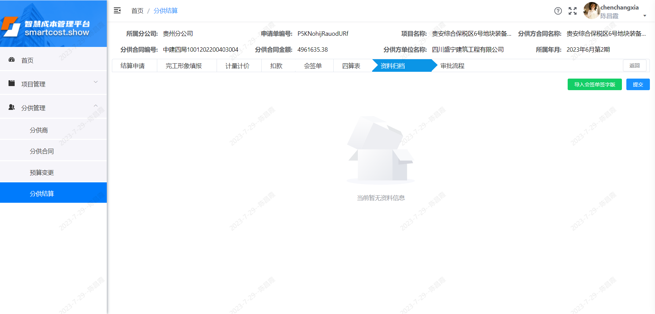This screenshot has height=314, width=655.
Task: Open the 审批流程 step tab
Action: coord(452,66)
